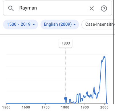This screenshot has height=111, width=115.
Task: Click the 1800 axis label
Action: click(65, 107)
